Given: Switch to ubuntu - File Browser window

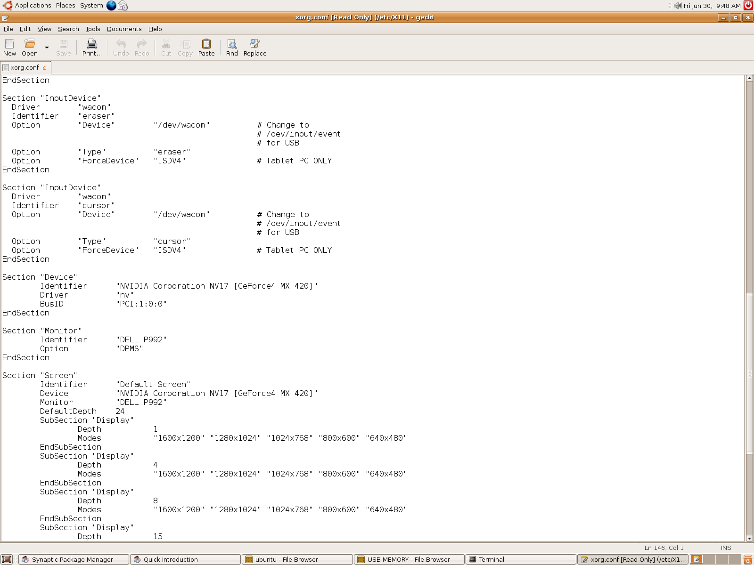Looking at the screenshot, I should click(x=297, y=559).
